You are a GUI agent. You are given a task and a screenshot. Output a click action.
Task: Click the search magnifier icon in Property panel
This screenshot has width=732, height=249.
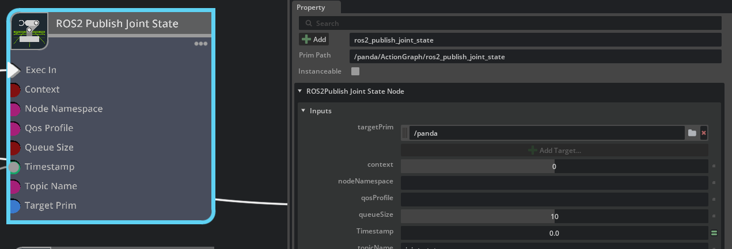pos(309,24)
